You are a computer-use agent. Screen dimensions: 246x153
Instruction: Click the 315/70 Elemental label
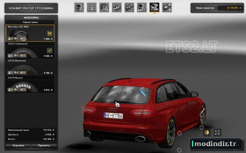pos(17,61)
